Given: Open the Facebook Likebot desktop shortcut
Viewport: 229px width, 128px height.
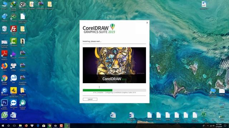Looking at the screenshot, I should click(x=23, y=104).
